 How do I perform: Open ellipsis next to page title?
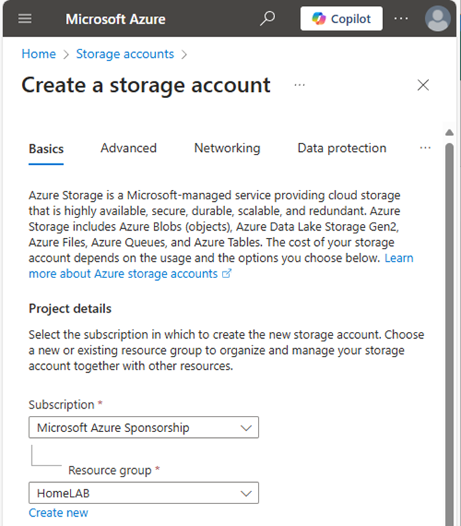click(299, 85)
